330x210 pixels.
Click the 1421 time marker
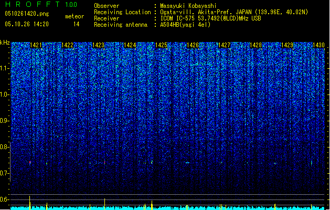[x=36, y=45]
